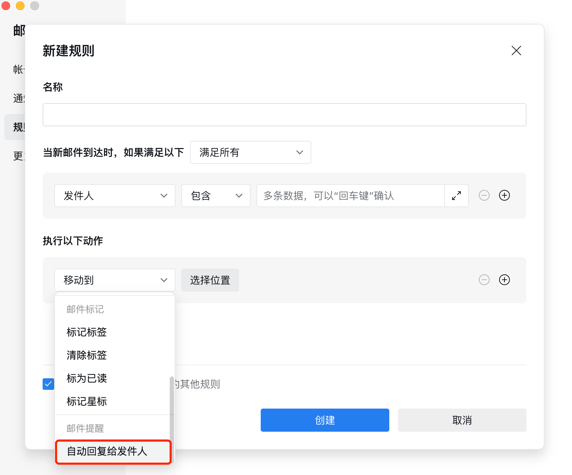Choose 标为已读 in the action list
The image size is (572, 475).
[112, 378]
